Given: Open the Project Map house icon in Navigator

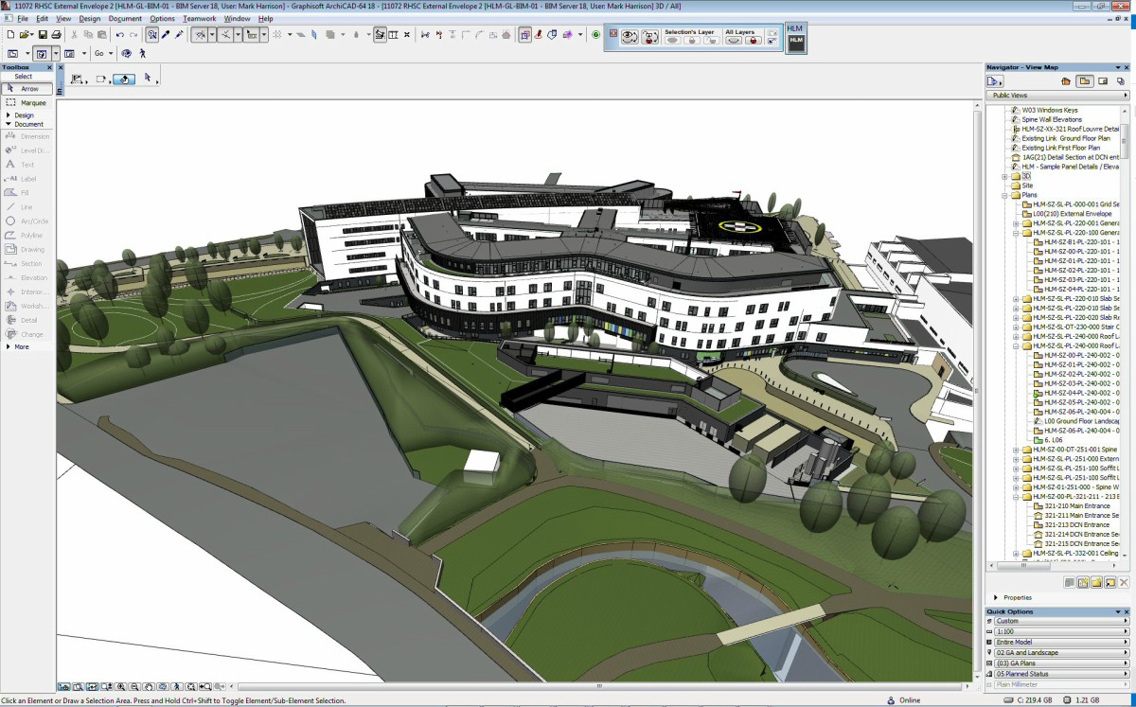Looking at the screenshot, I should (1066, 81).
